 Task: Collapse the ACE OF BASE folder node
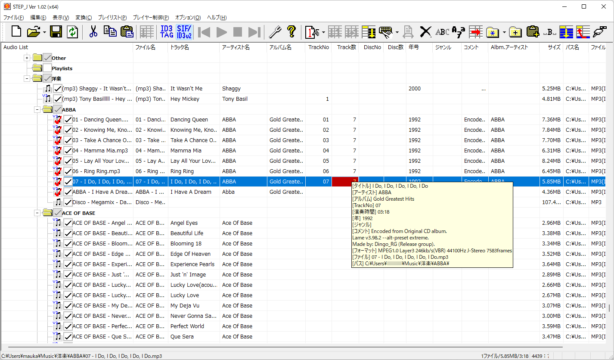tap(37, 213)
